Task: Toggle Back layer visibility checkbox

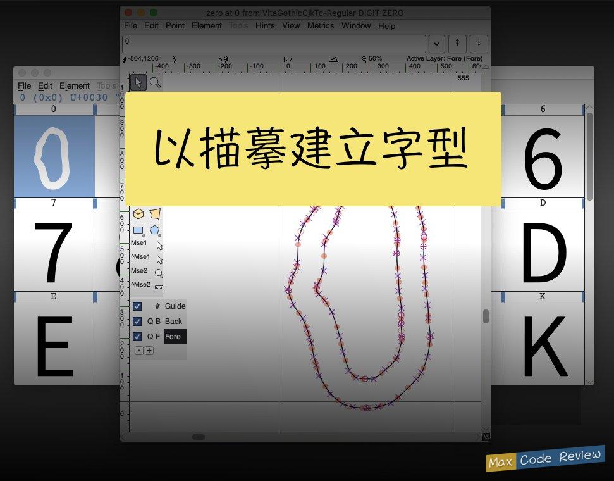Action: tap(137, 322)
